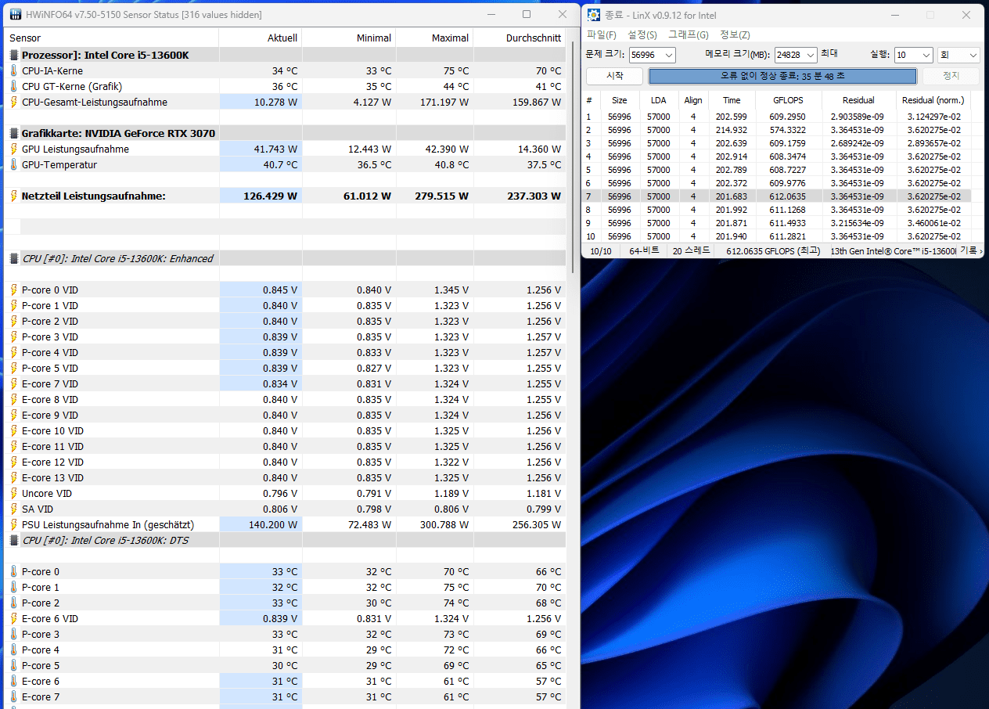The image size is (989, 709).
Task: Sort by the Aktuell column header
Action: click(261, 38)
